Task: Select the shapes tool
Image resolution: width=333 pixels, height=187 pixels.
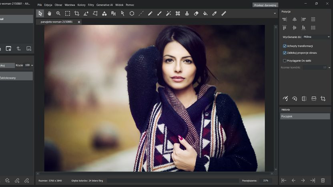Action: 104,14
